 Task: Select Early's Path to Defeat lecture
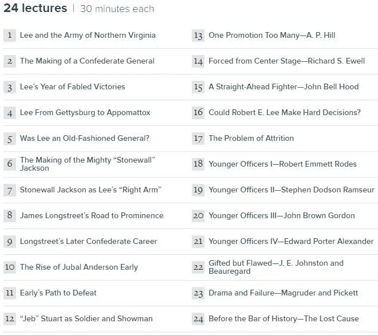pyautogui.click(x=58, y=293)
